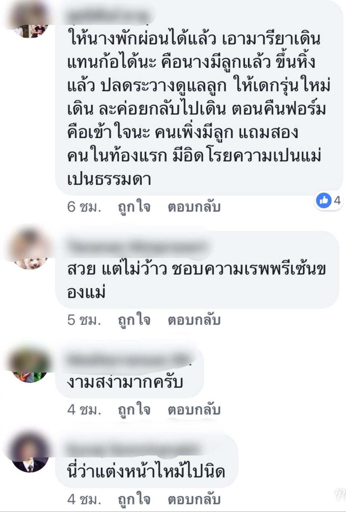The image size is (346, 512).
Task: Like the งามสง่ามากครับ comment
Action: [134, 410]
